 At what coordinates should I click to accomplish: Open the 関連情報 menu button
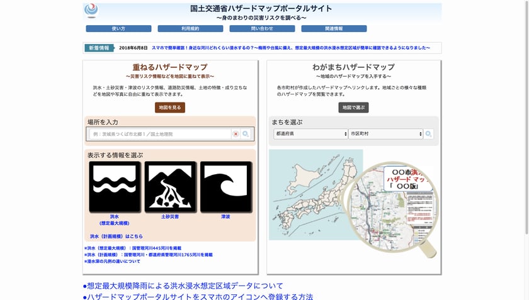334,29
